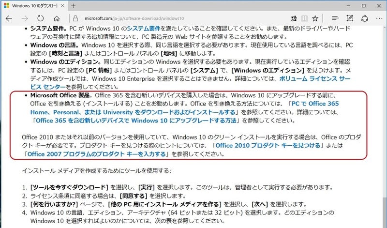Click the [PC 情報] text
Image resolution: width=387 pixels, height=228 pixels.
99,70
